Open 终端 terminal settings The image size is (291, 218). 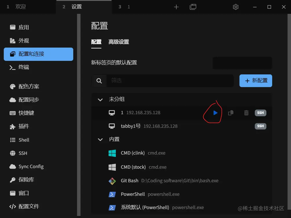click(39, 67)
